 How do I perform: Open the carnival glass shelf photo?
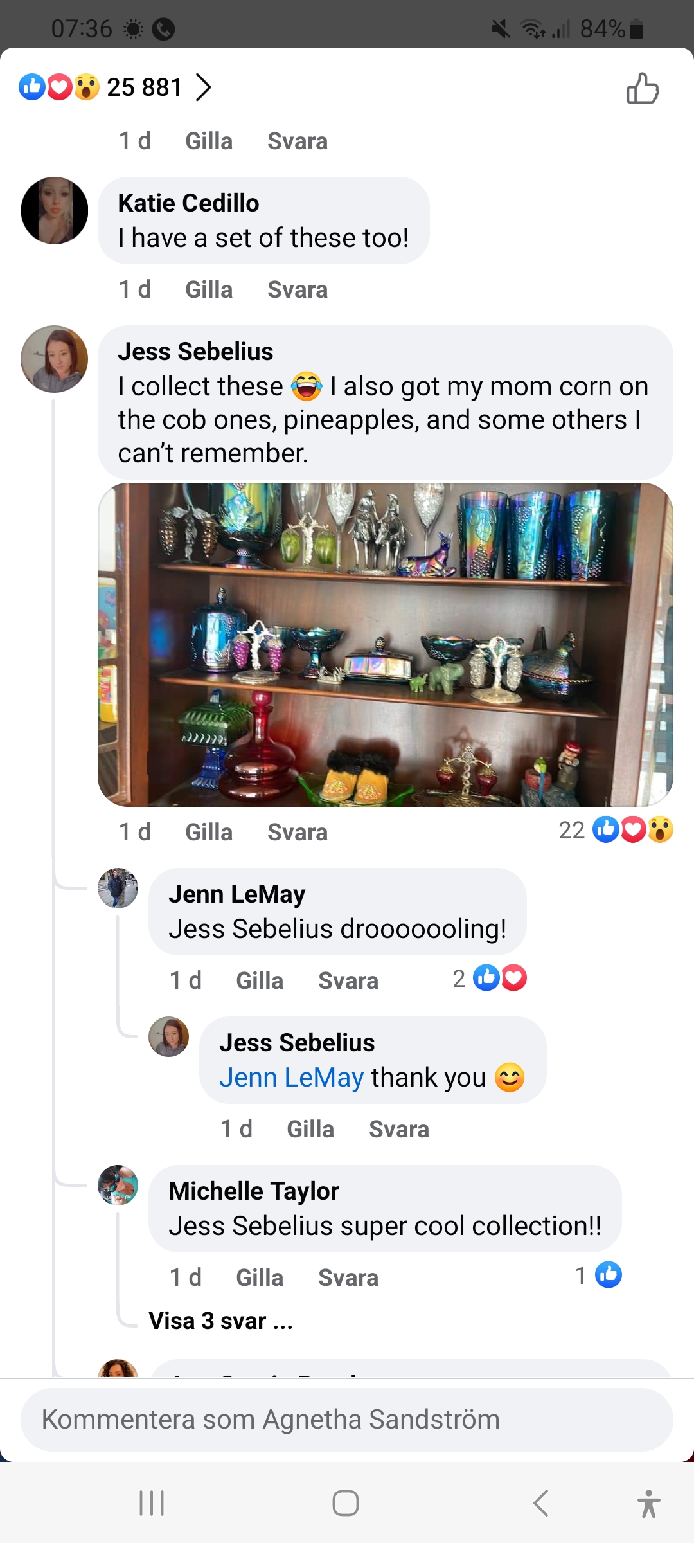386,645
